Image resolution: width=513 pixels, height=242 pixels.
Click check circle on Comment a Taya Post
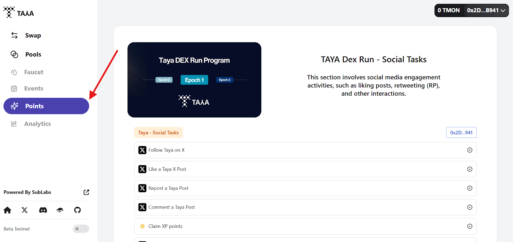(470, 207)
